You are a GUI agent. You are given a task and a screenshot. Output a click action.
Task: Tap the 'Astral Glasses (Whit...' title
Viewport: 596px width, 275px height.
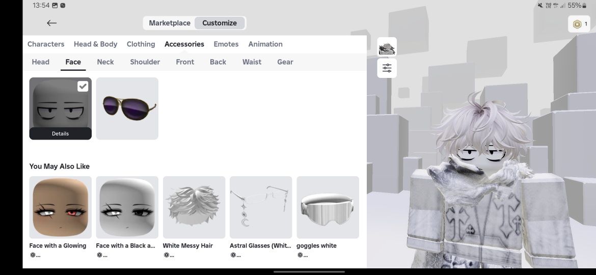tap(260, 246)
